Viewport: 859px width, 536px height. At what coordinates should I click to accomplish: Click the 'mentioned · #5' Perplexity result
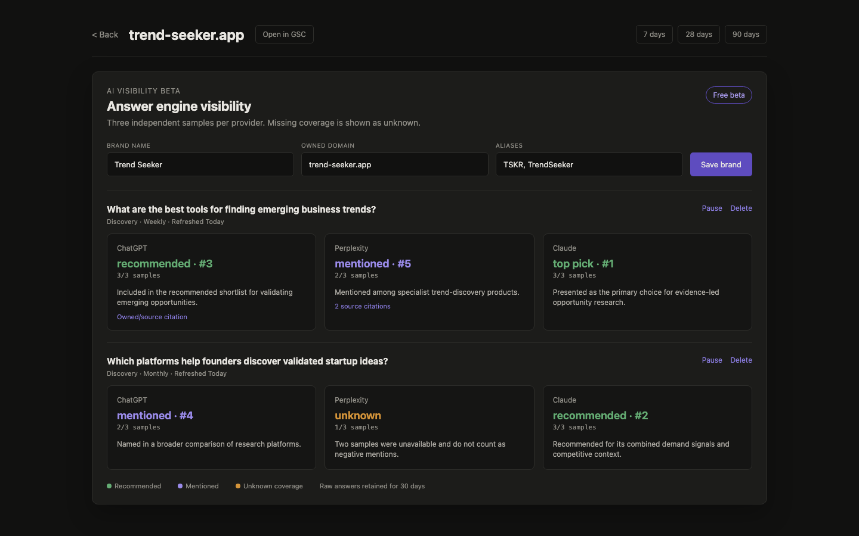click(x=373, y=264)
